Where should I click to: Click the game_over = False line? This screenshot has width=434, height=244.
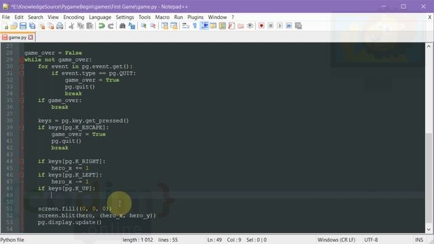[x=53, y=53]
